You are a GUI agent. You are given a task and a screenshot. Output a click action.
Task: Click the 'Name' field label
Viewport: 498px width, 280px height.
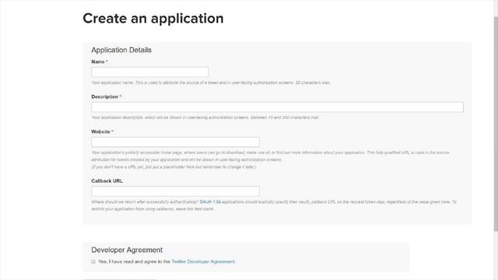tap(98, 61)
